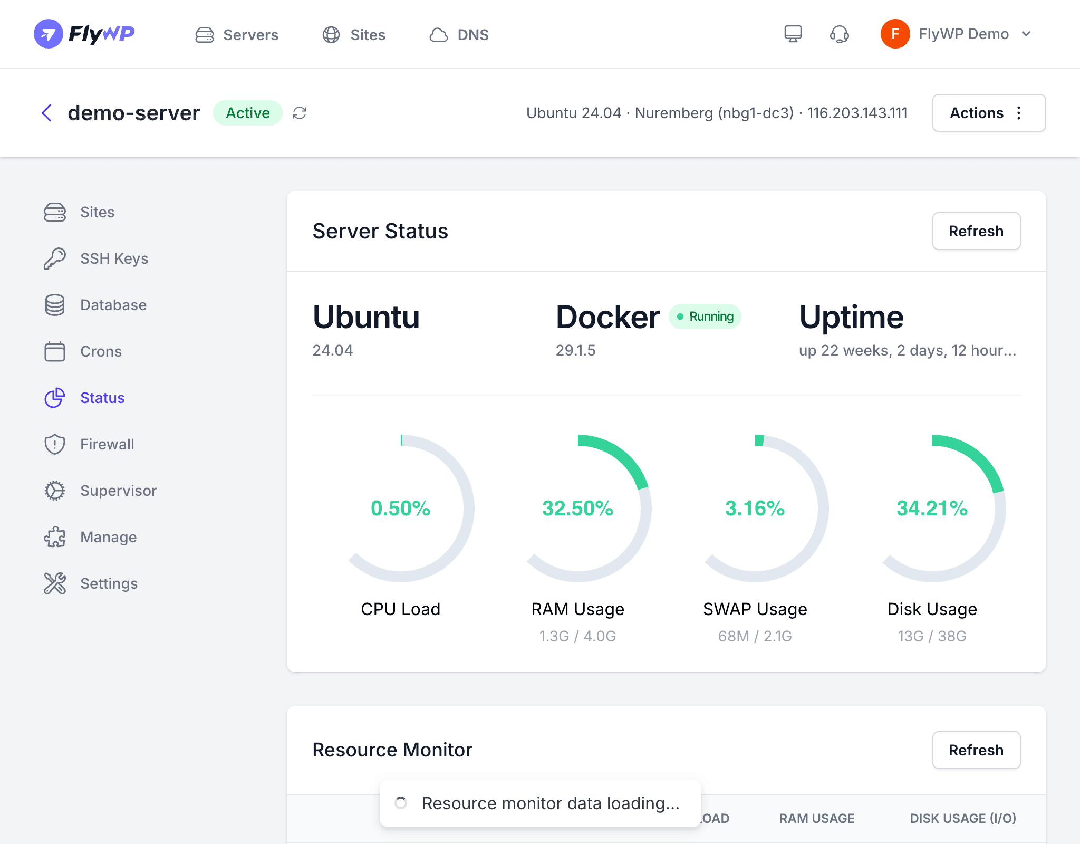
Task: Open the Manage sidebar item
Action: (x=108, y=537)
